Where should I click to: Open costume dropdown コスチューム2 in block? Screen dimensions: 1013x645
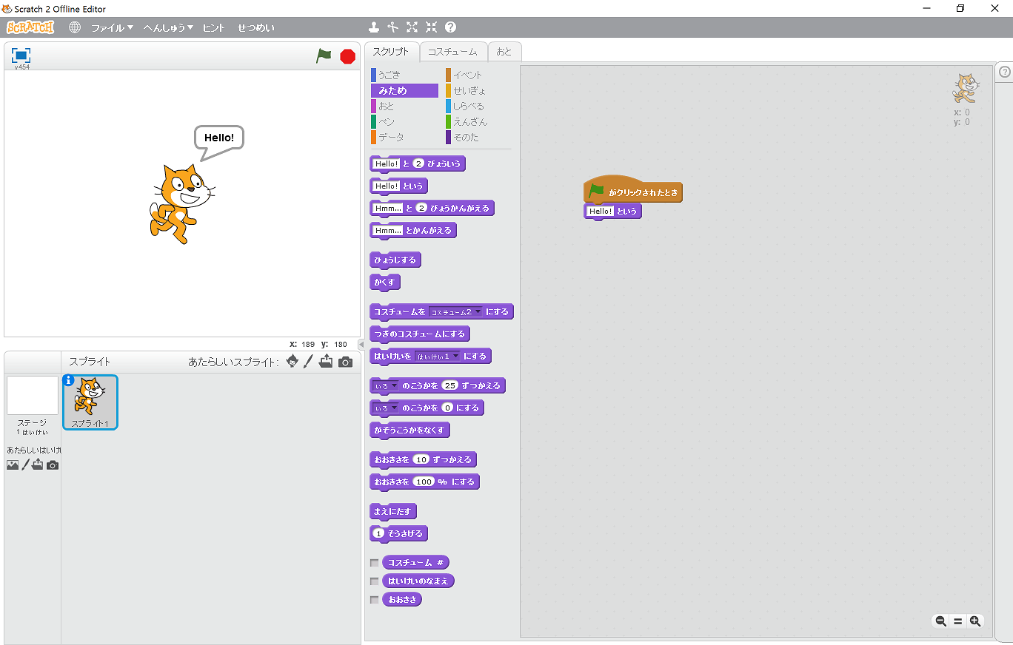(x=455, y=312)
